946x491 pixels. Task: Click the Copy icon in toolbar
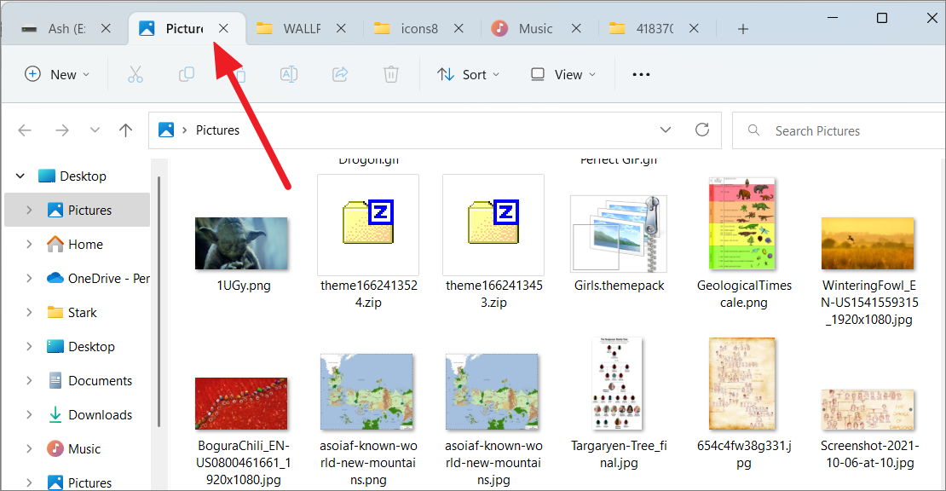(187, 75)
